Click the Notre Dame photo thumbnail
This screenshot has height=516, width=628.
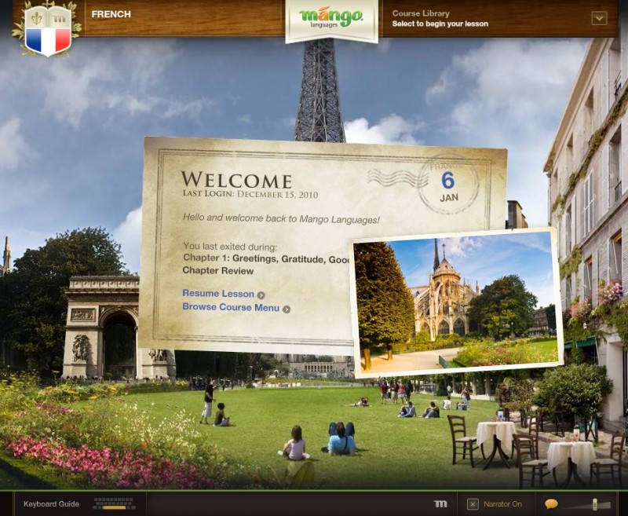point(456,302)
